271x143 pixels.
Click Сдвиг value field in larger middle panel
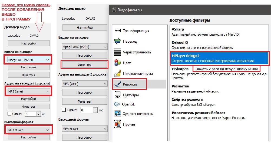click(x=87, y=110)
